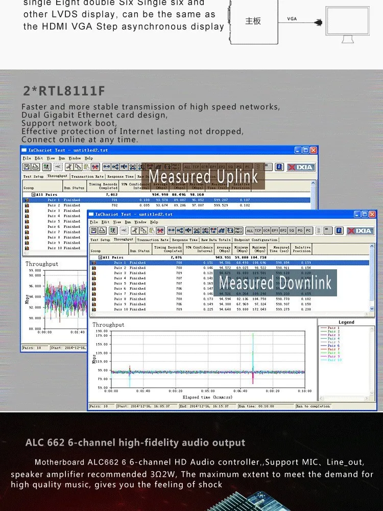Collapse the All Pairs group in the back window
The width and height of the screenshot is (383, 511).
[33, 195]
